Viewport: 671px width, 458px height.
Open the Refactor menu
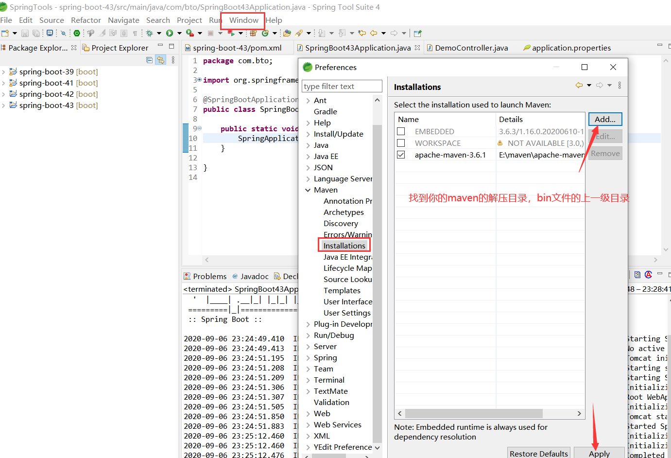click(86, 20)
